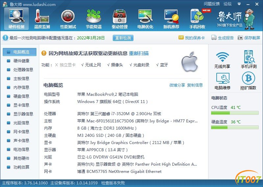
Task: Open 我的保养卡 link
Action: click(195, 38)
